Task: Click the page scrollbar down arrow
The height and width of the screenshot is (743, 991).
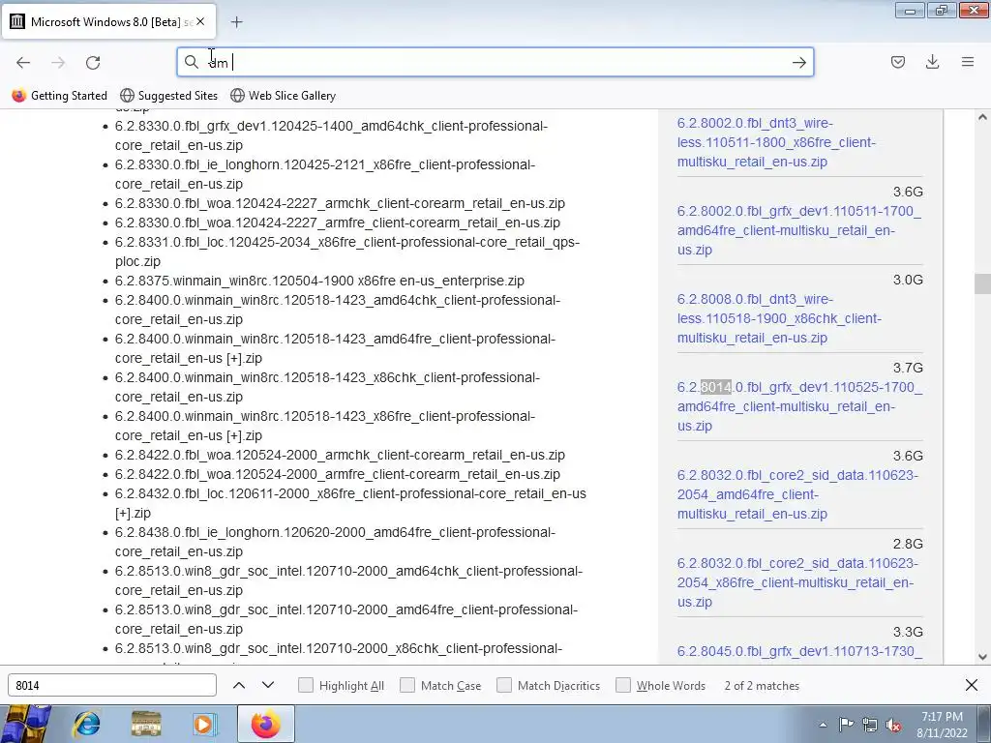Action: [982, 657]
